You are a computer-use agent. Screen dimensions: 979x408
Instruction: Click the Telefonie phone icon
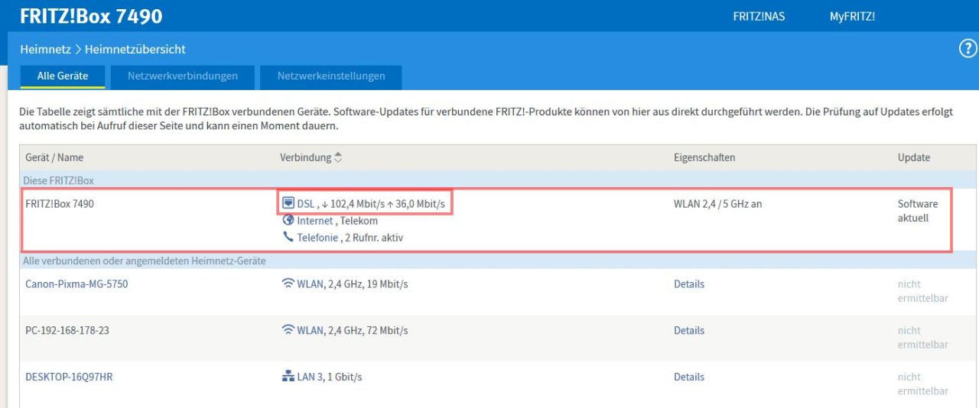288,237
